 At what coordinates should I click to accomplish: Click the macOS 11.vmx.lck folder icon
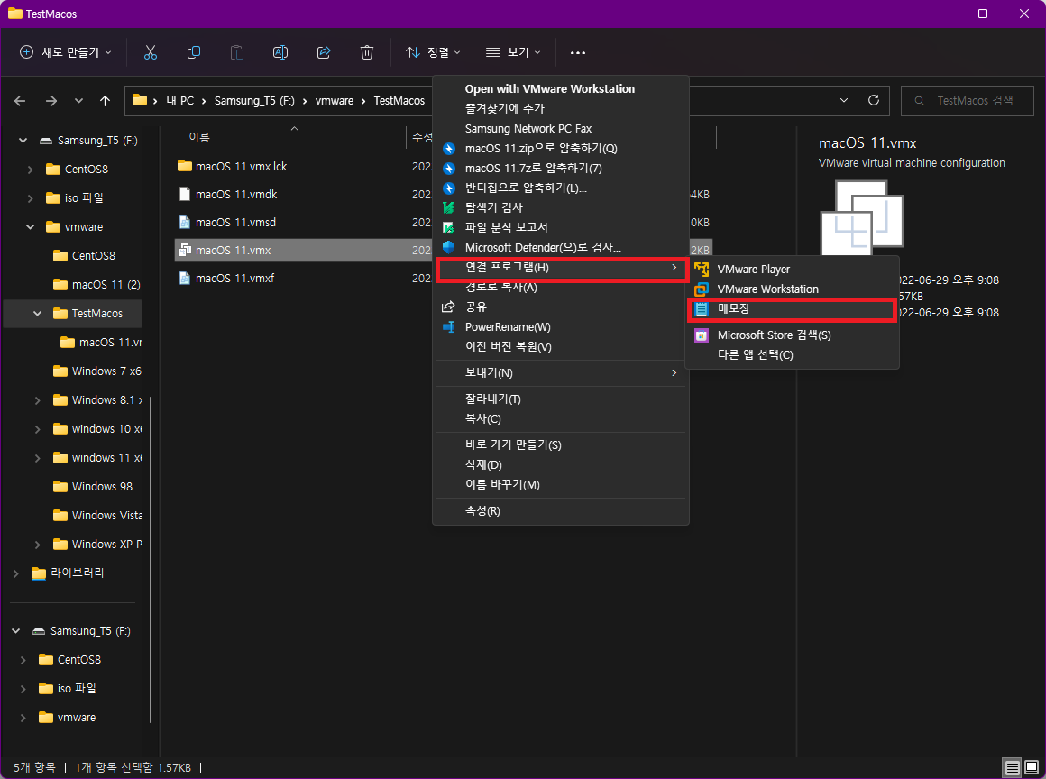tap(185, 166)
